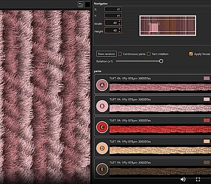Mute audio with the speaker icon
The width and height of the screenshot is (211, 184).
[x=183, y=179]
